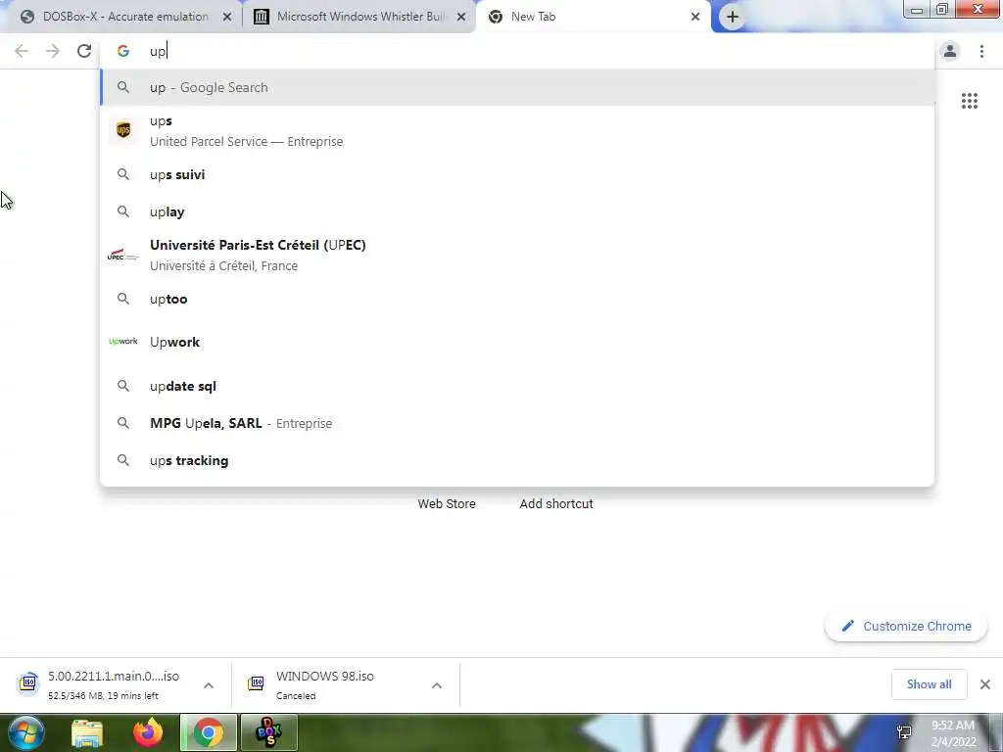Select the 'uptoo' suggestion

517,299
